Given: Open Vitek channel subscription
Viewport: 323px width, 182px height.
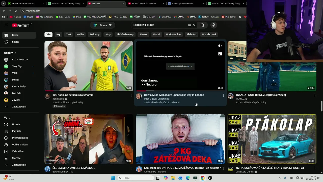Looking at the screenshot, I should pyautogui.click(x=19, y=73).
